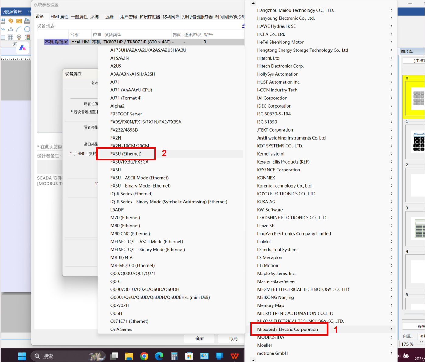This screenshot has width=425, height=362.
Task: Expand IDEC Corporation submenu arrow
Action: 392,106
